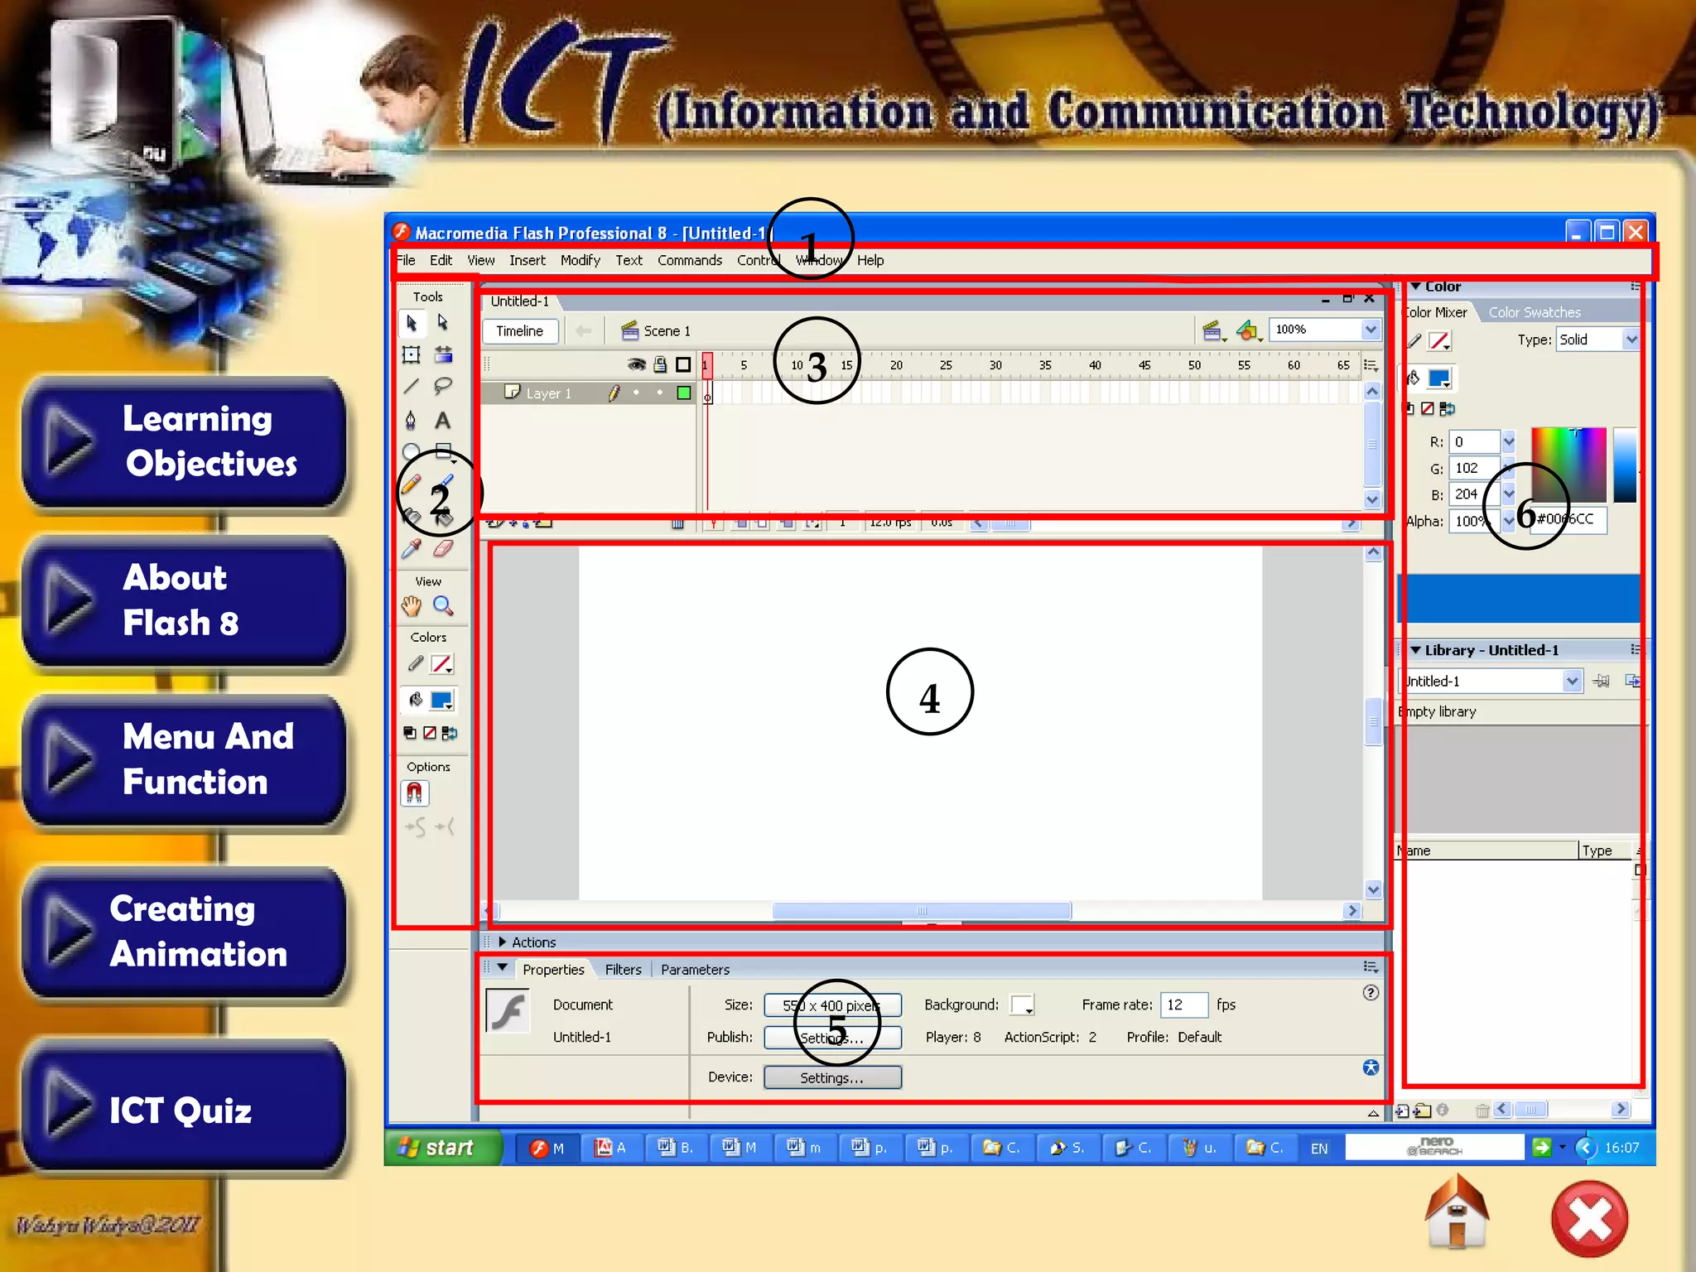Viewport: 1696px width, 1272px height.
Task: Click the Straighten option icon
Action: 445,826
